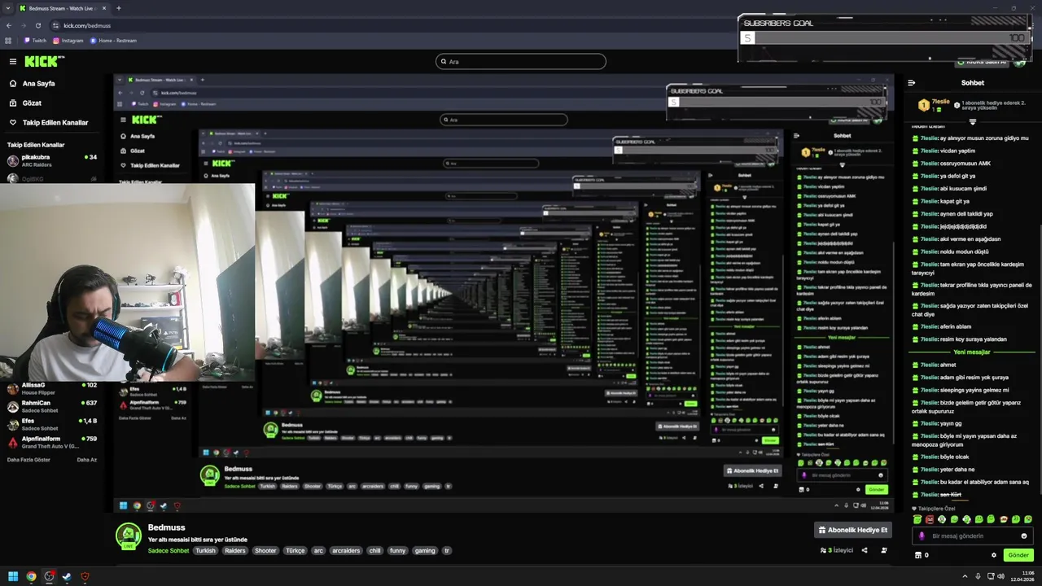Select the tr tag
1042x586 pixels.
(446, 551)
